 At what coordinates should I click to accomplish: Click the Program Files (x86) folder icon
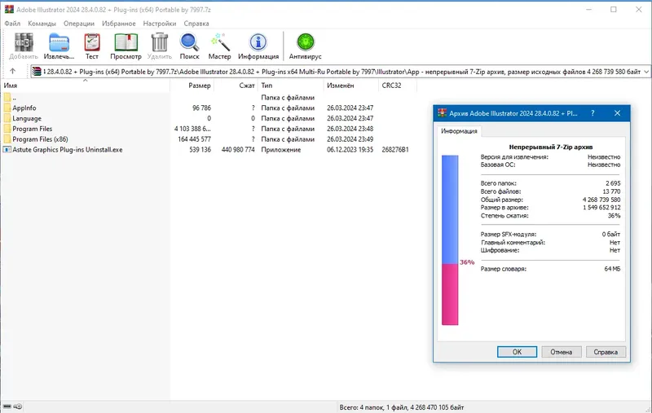pos(7,138)
